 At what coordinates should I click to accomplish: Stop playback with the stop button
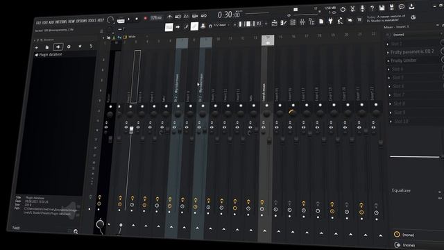pos(137,19)
